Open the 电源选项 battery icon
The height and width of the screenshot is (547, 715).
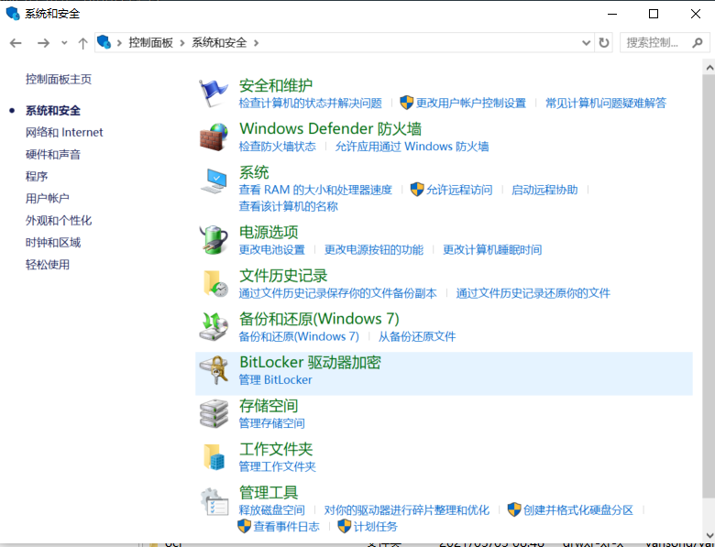(214, 240)
